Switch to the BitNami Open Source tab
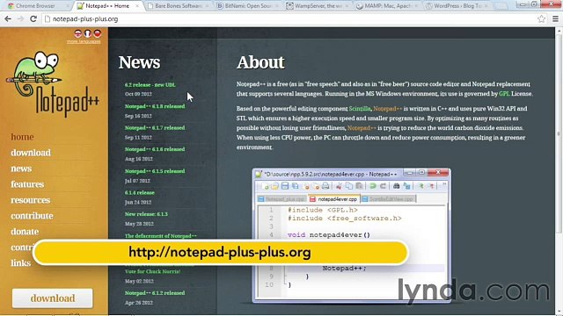The image size is (563, 316). tap(248, 6)
